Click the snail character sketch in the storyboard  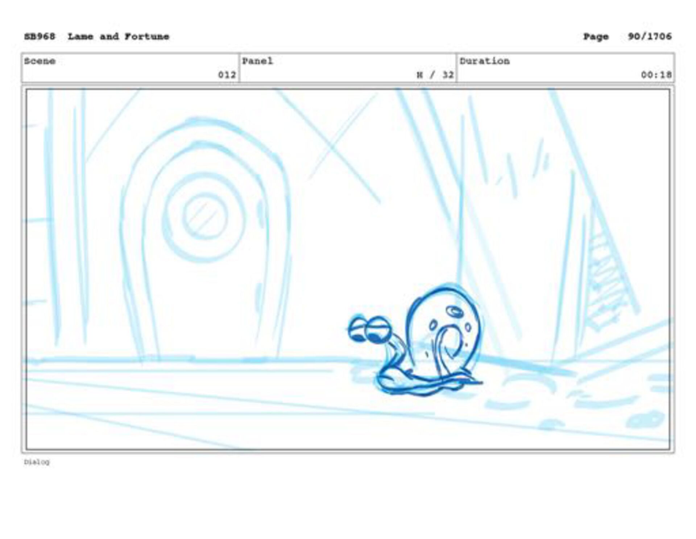click(x=415, y=340)
